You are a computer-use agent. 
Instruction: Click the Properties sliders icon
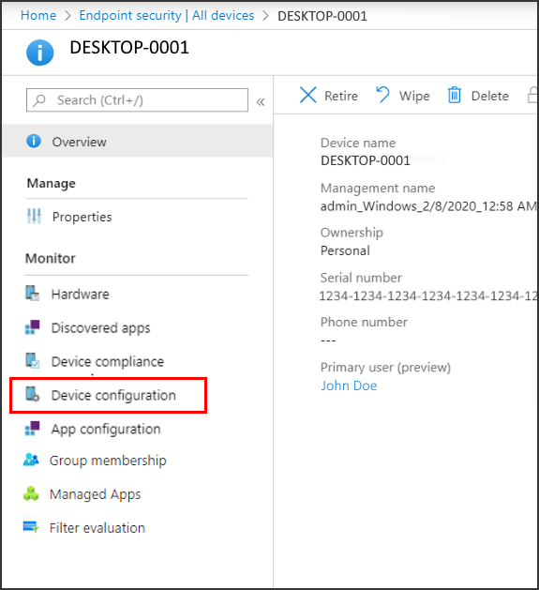(x=34, y=216)
